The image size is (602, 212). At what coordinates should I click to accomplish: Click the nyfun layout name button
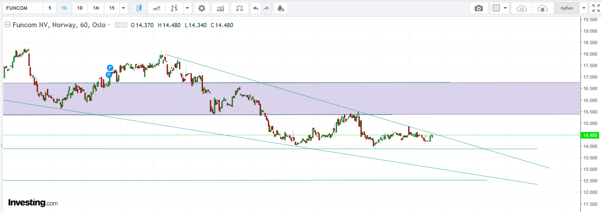(567, 8)
